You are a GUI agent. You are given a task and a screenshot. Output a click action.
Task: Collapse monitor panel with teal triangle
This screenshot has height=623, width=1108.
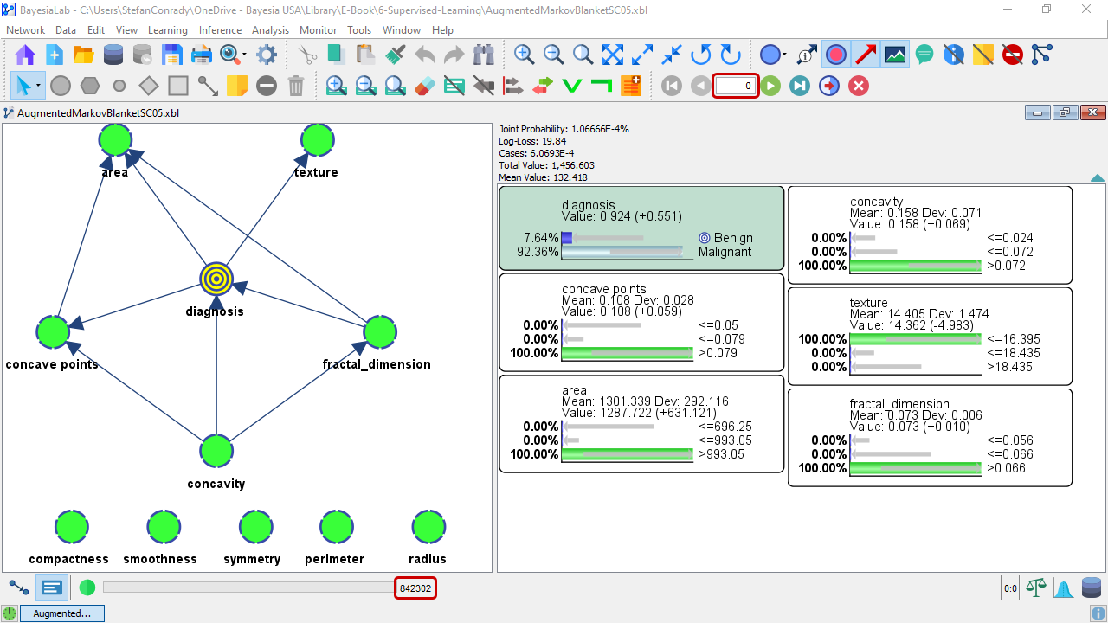point(1098,178)
